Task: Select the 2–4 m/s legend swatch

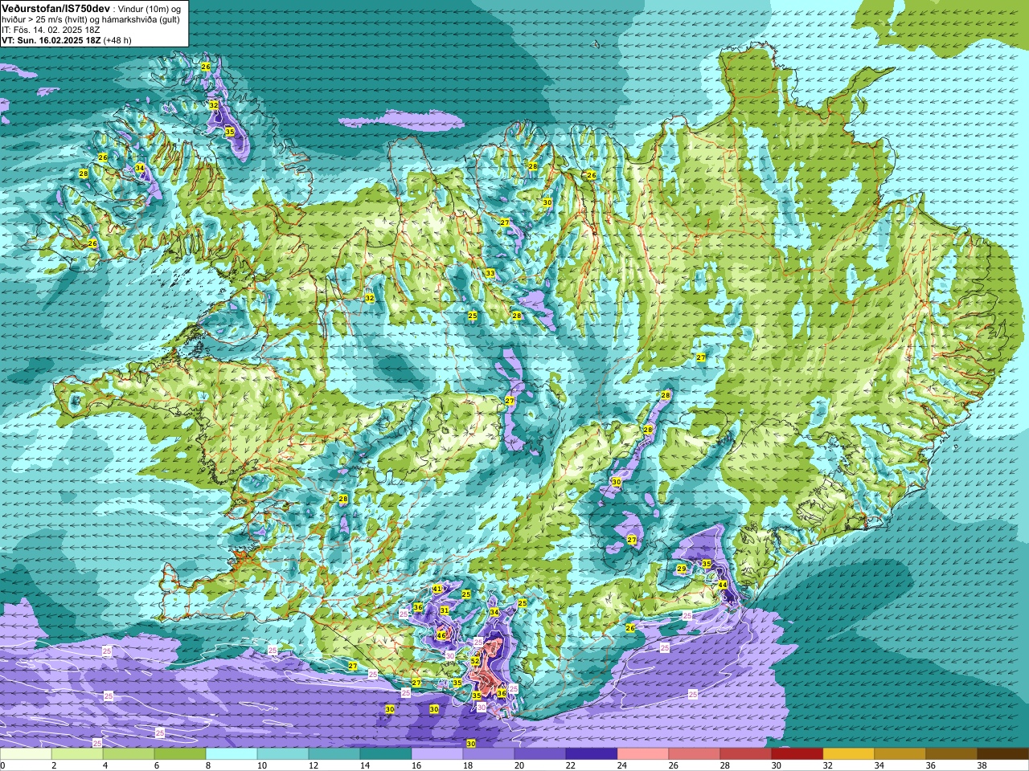Action: click(x=77, y=754)
